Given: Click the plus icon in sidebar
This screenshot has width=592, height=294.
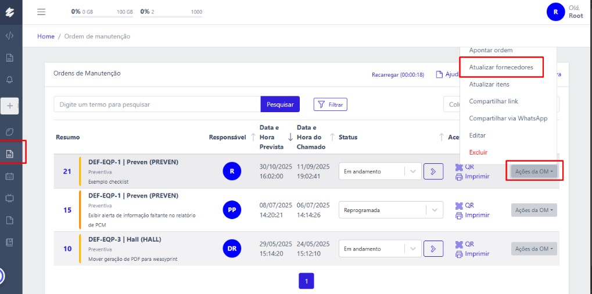Looking at the screenshot, I should [x=9, y=106].
